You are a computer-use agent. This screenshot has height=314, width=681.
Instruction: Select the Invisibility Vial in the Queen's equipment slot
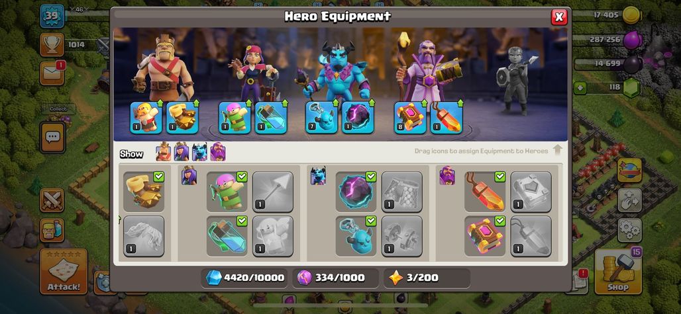(x=271, y=118)
